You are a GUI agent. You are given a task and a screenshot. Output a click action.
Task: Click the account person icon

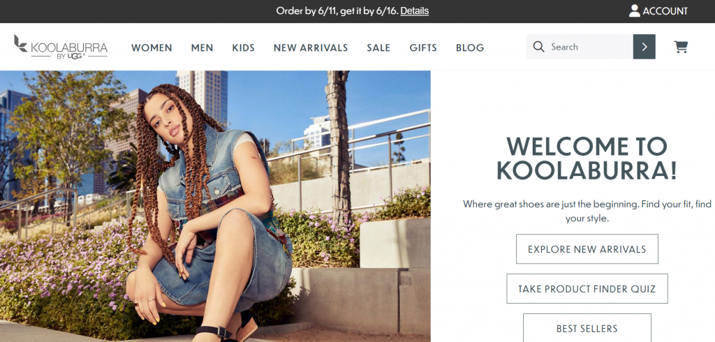point(634,11)
